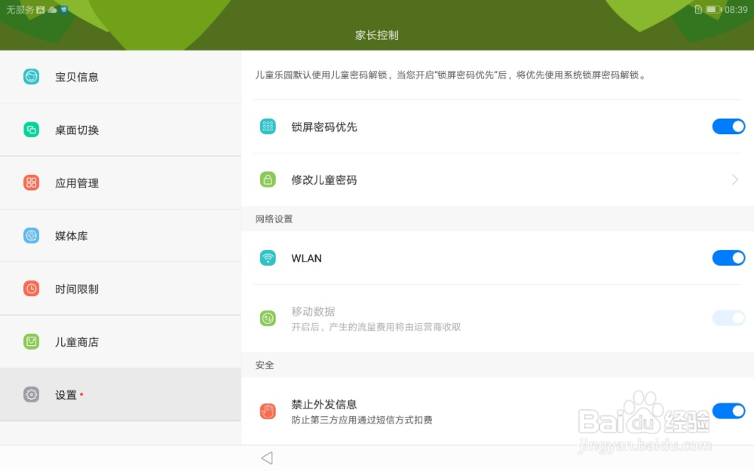The width and height of the screenshot is (754, 471).
Task: Disable the 禁止外发信息 switch
Action: pos(728,411)
